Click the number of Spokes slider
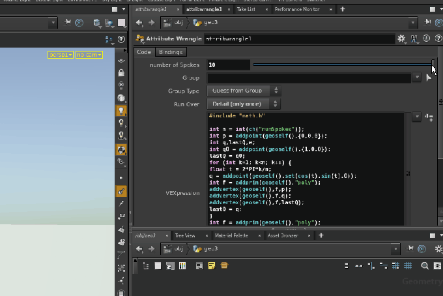443x296 pixels. tap(342, 65)
